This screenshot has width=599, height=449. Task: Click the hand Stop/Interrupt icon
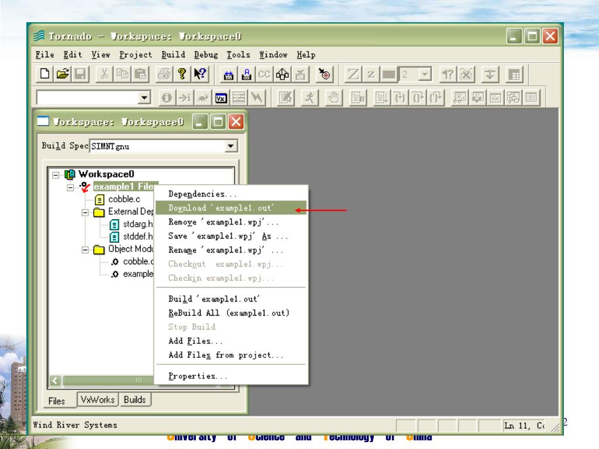coord(333,98)
